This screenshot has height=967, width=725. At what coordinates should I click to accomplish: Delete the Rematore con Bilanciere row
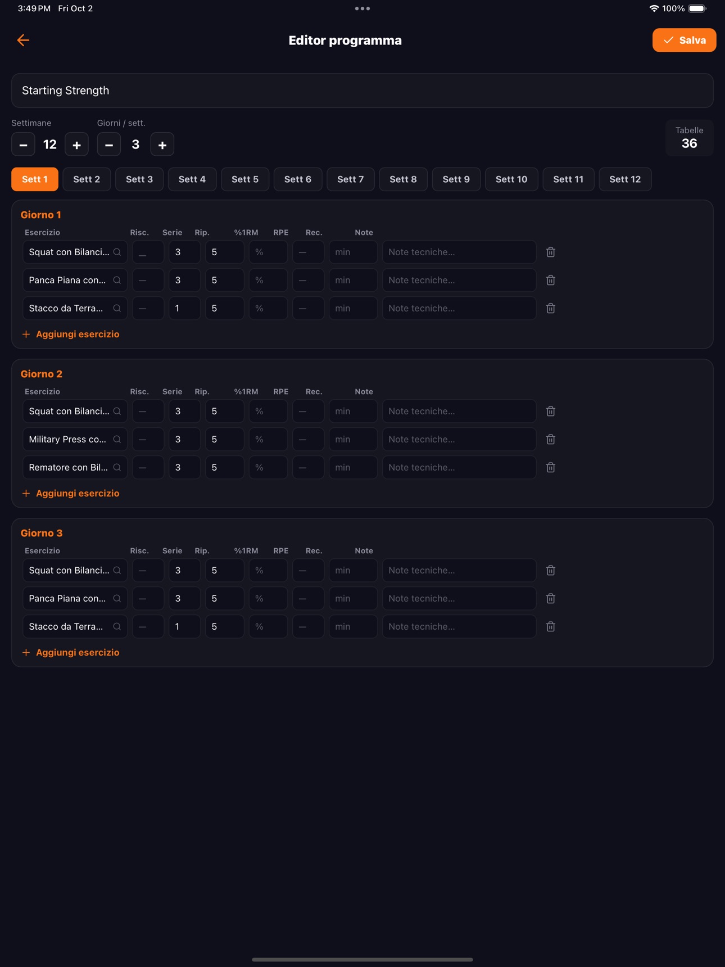[x=551, y=467]
